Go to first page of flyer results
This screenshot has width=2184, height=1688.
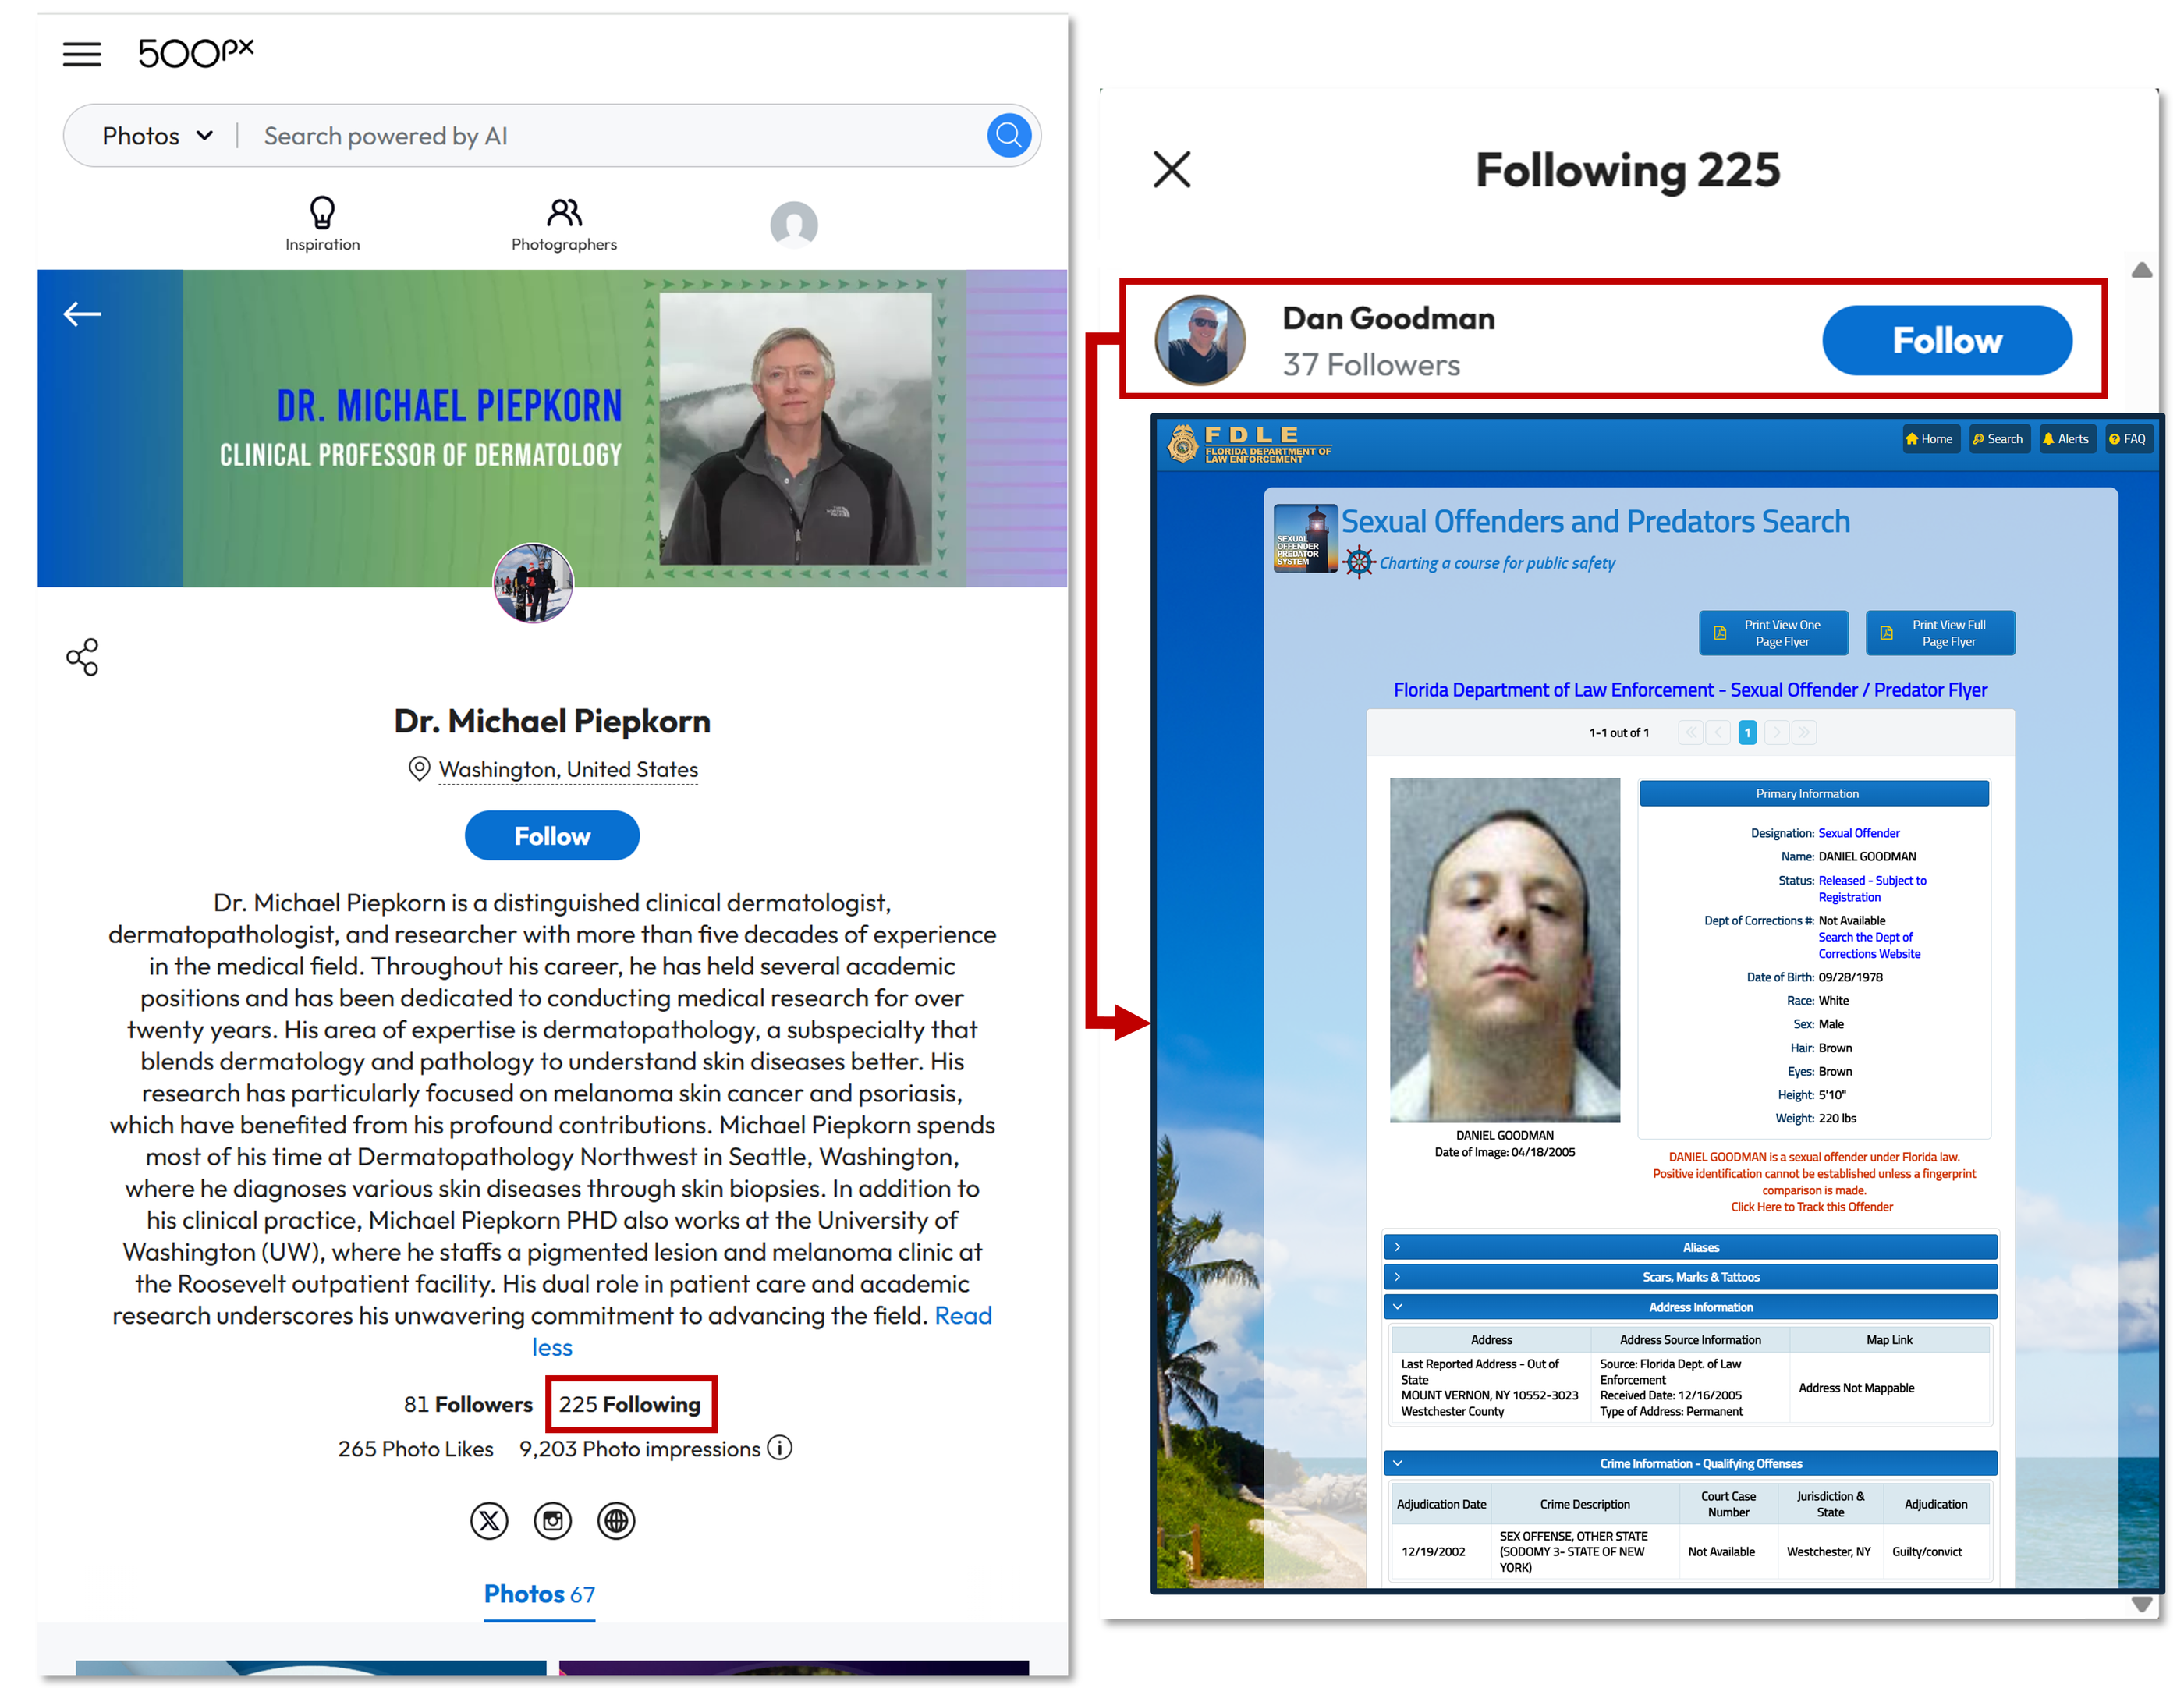1691,733
